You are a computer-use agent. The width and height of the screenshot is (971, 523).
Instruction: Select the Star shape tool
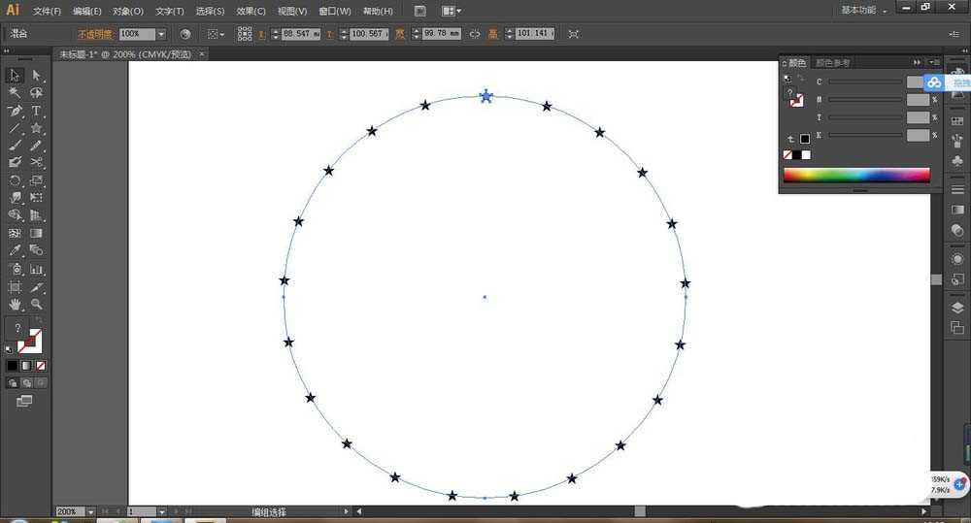pos(37,128)
